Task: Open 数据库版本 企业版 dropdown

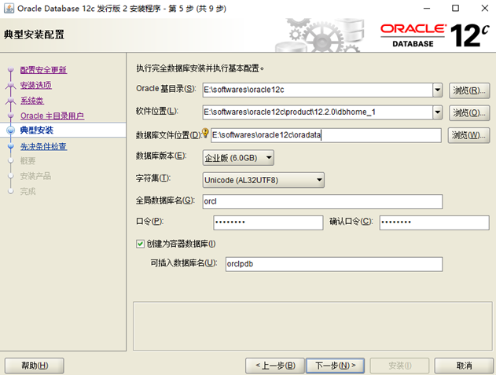Action: tap(238, 157)
